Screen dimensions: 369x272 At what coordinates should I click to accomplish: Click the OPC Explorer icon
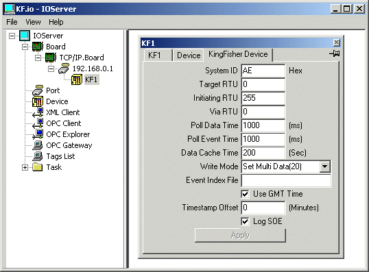tap(38, 134)
